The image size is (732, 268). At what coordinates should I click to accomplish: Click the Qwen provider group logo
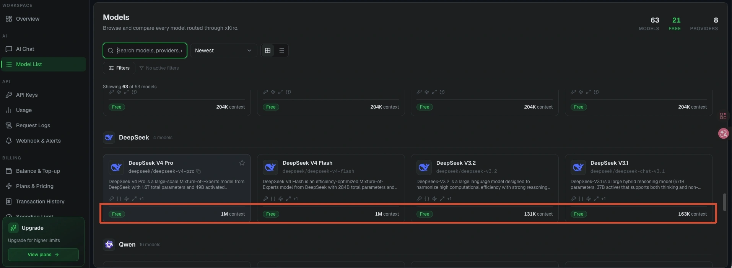[x=109, y=244]
